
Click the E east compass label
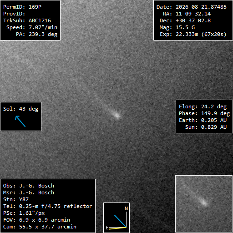[107, 228]
